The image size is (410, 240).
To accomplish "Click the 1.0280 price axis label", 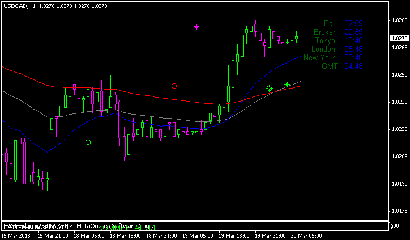I will click(399, 20).
